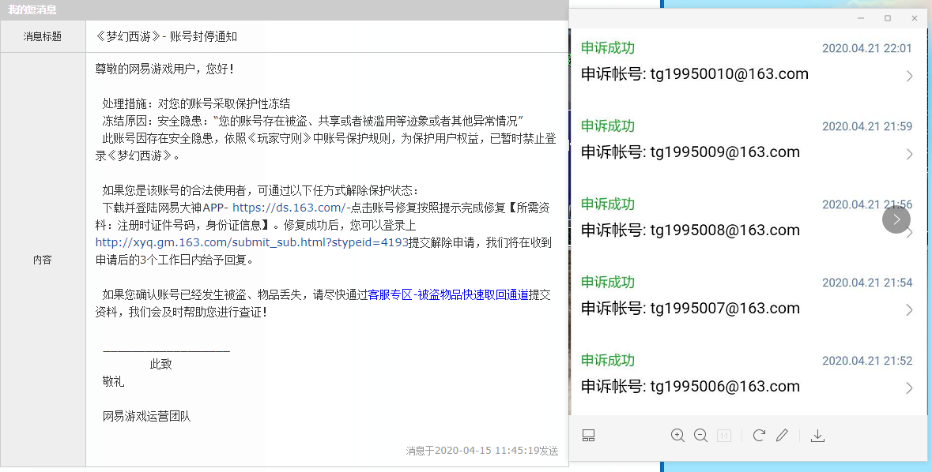Image resolution: width=932 pixels, height=472 pixels.
Task: Click 申诉成功 status dated 21:54
Action: click(607, 282)
